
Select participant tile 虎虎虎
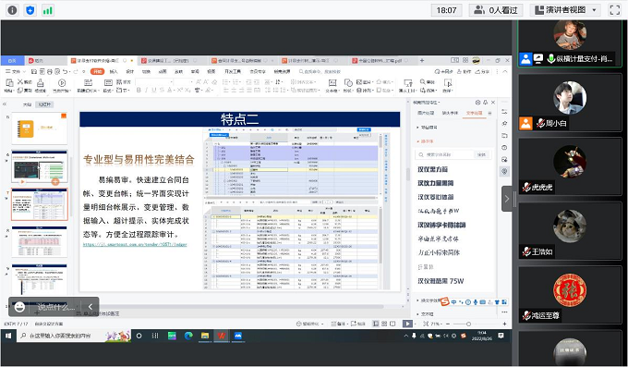click(570, 166)
